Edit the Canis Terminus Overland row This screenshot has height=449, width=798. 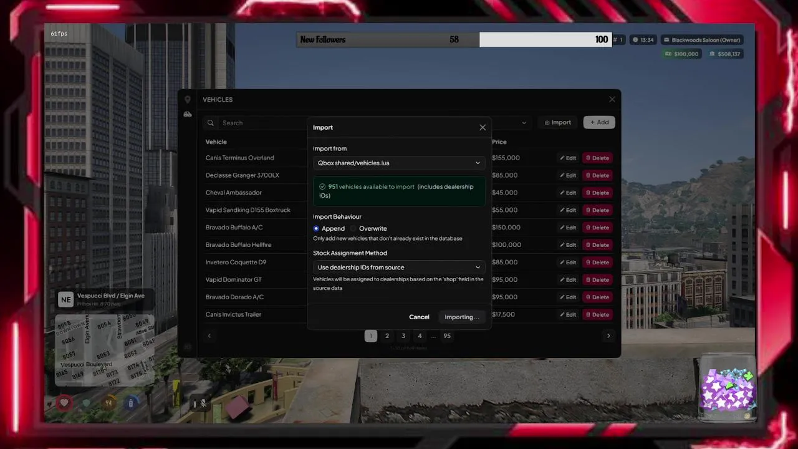[x=567, y=158]
